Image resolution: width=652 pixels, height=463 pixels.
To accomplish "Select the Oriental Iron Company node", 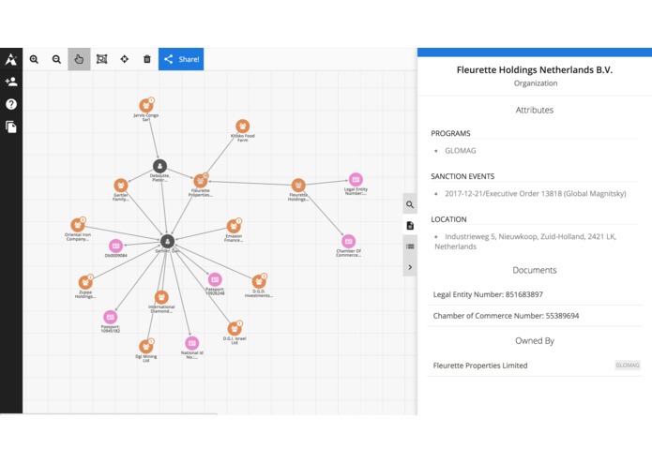I will click(78, 225).
